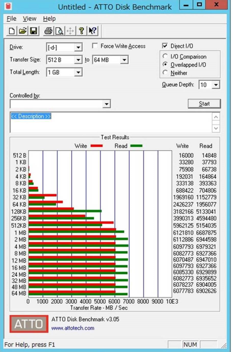Image resolution: width=233 pixels, height=352 pixels.
Task: Close the ATTO Disk Benchmark window
Action: (x=217, y=5)
